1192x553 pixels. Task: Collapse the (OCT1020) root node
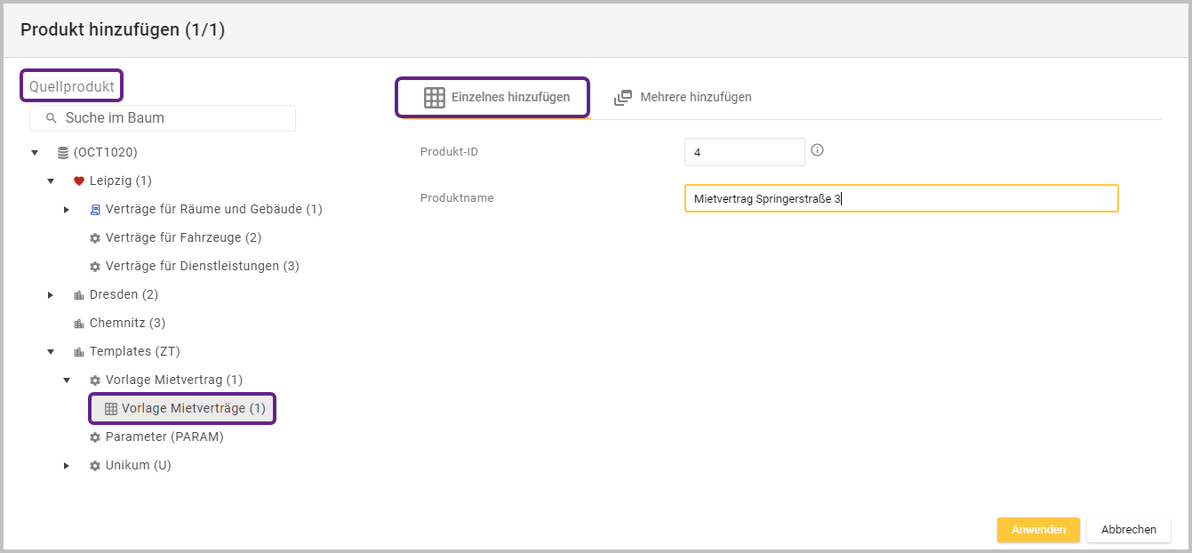pyautogui.click(x=35, y=153)
